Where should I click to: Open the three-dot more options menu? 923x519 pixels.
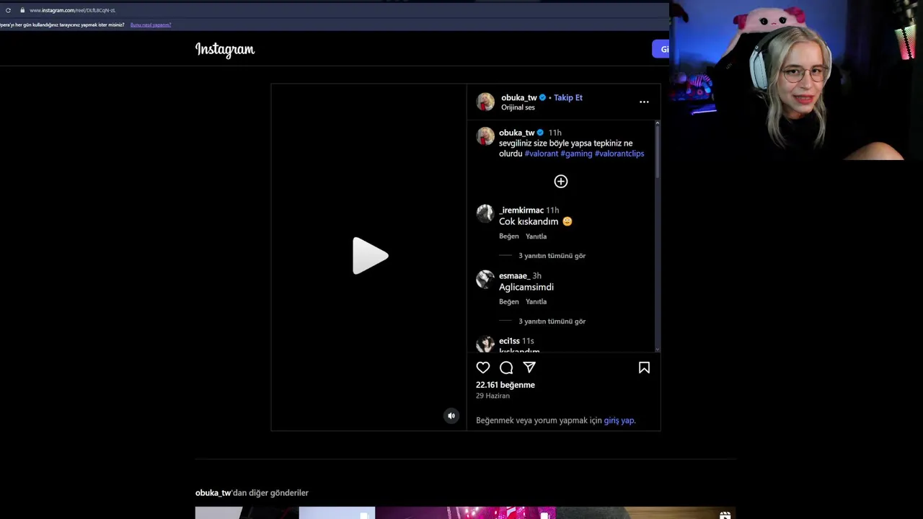pyautogui.click(x=644, y=102)
